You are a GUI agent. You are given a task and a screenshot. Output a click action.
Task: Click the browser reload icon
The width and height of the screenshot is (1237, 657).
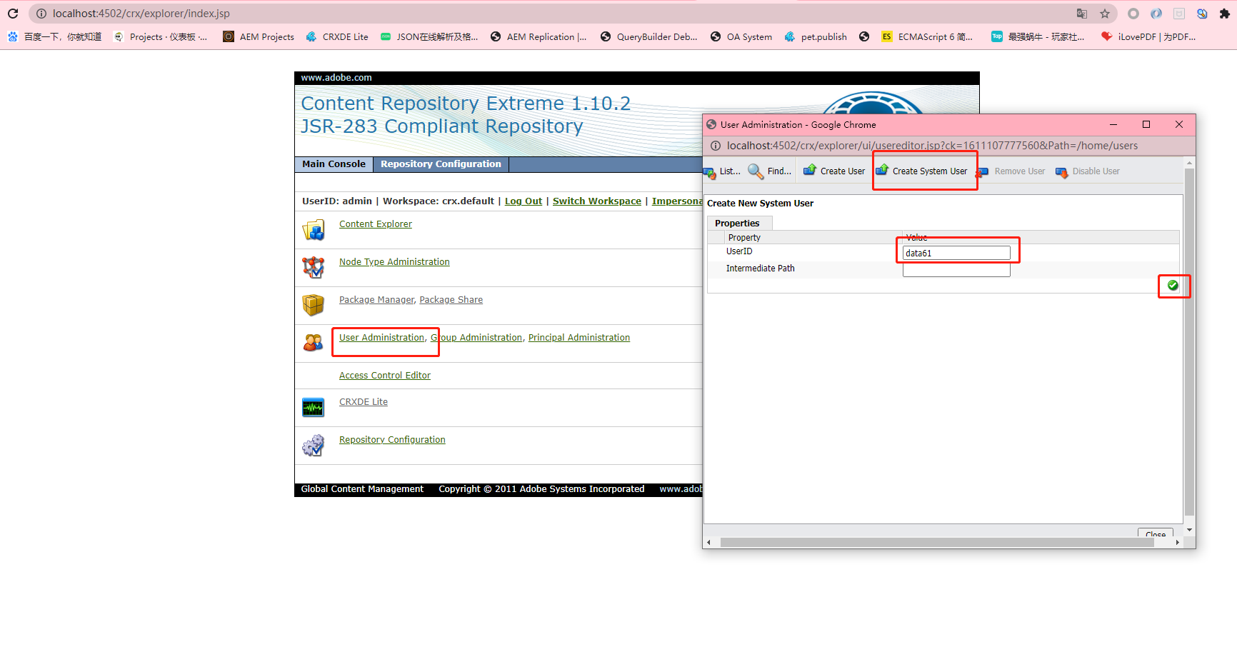point(13,14)
